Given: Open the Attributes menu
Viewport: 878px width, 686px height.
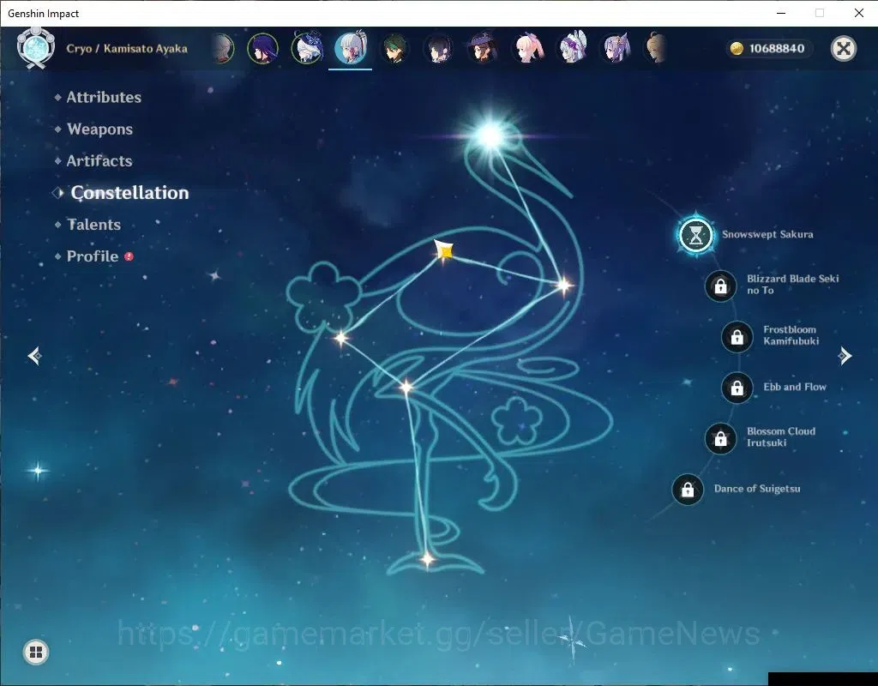Looking at the screenshot, I should point(104,98).
